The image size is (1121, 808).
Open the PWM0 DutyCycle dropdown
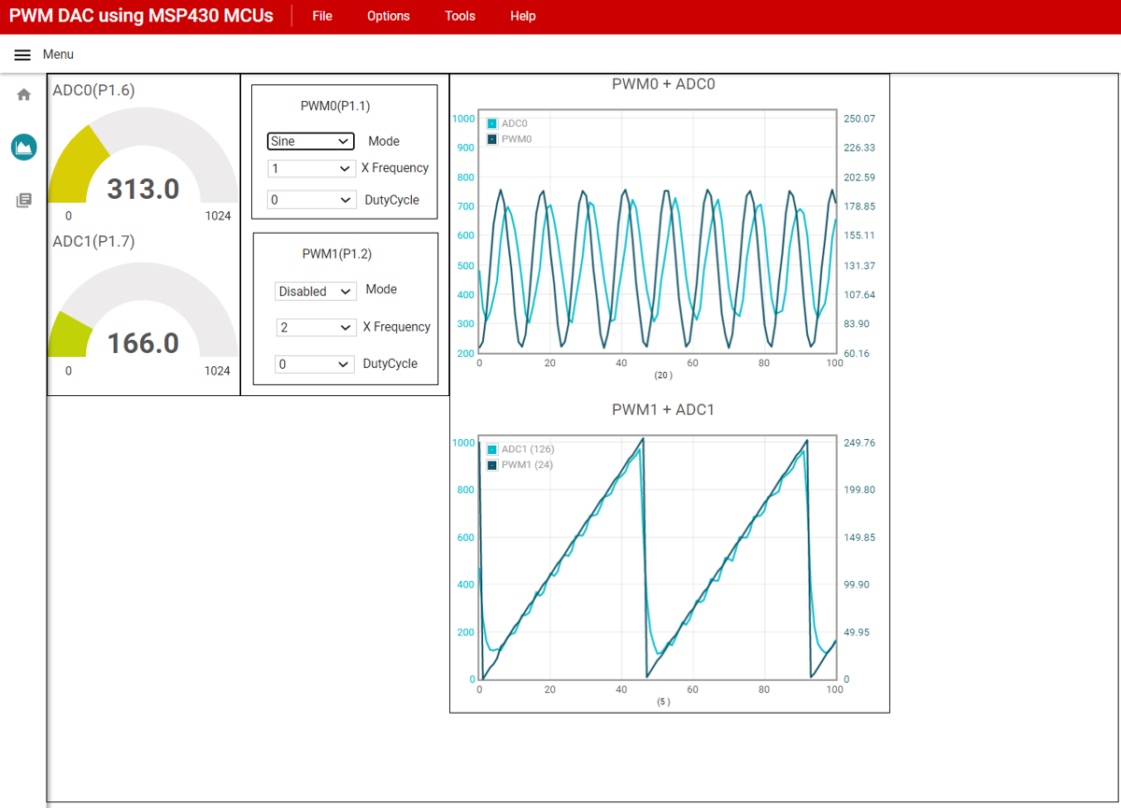pos(312,200)
